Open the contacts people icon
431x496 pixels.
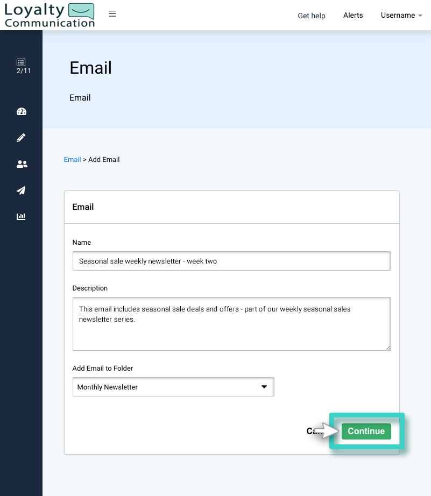[x=21, y=164]
